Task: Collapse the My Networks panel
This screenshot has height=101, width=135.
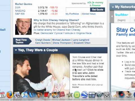Action: point(113,7)
